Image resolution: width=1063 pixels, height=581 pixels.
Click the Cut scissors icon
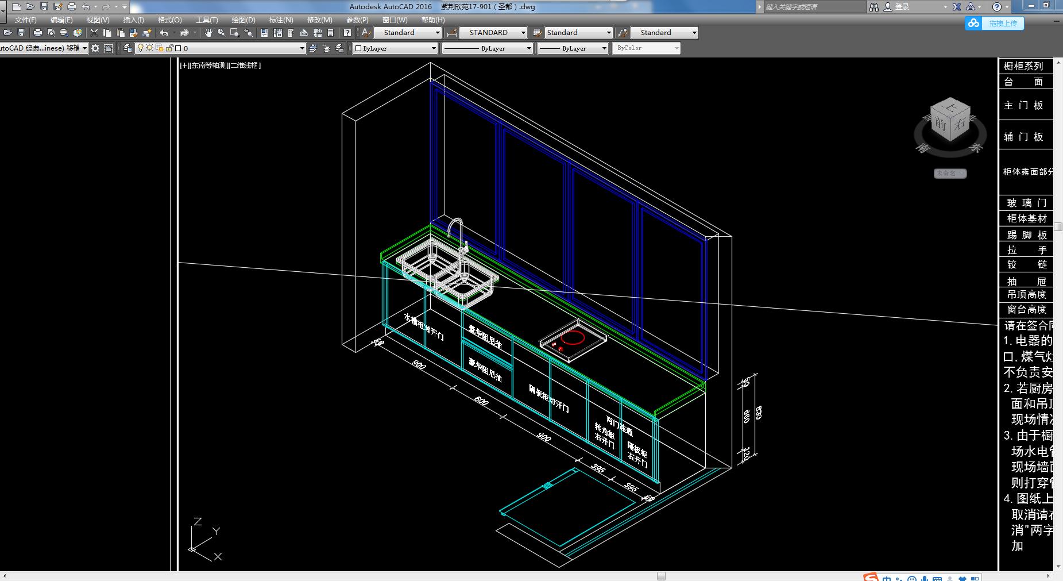94,33
